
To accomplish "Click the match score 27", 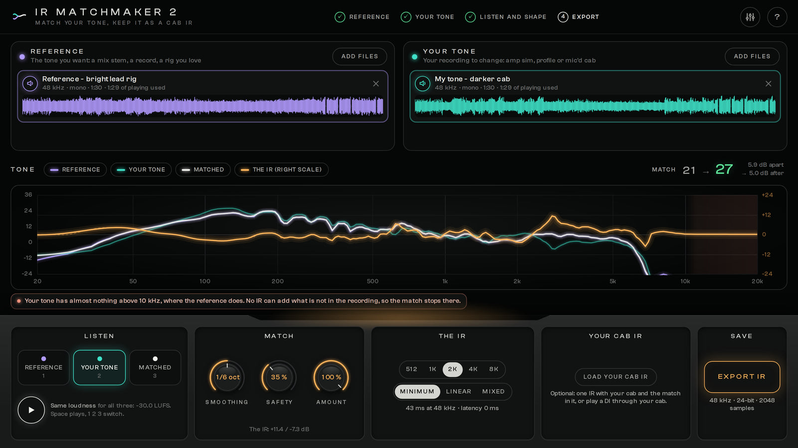I will 724,169.
